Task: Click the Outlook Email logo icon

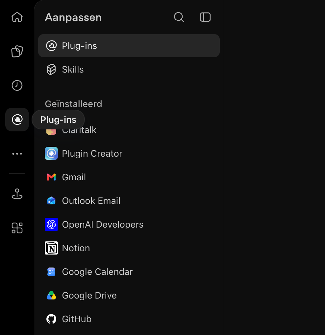Action: point(51,201)
